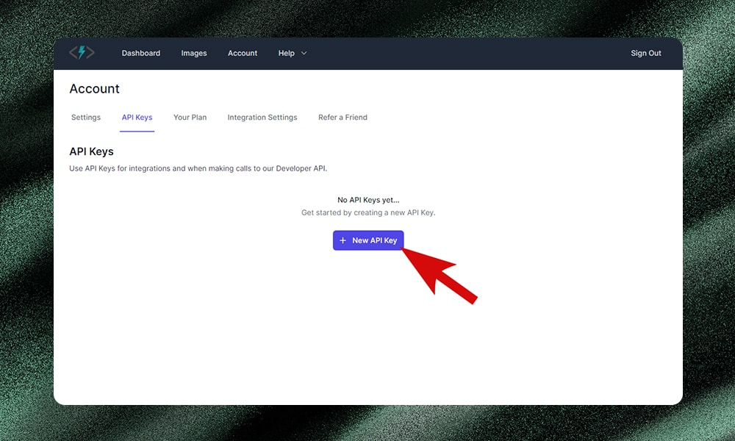
Task: Create a key using the New API Key button
Action: 368,240
